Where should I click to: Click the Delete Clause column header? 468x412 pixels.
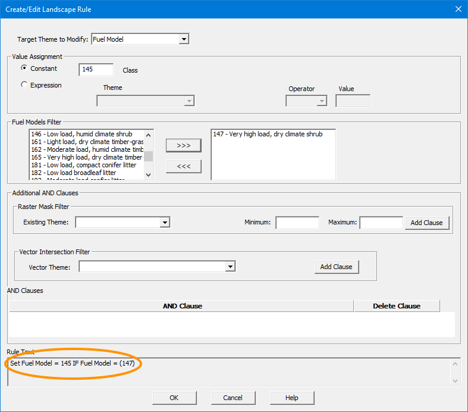397,306
